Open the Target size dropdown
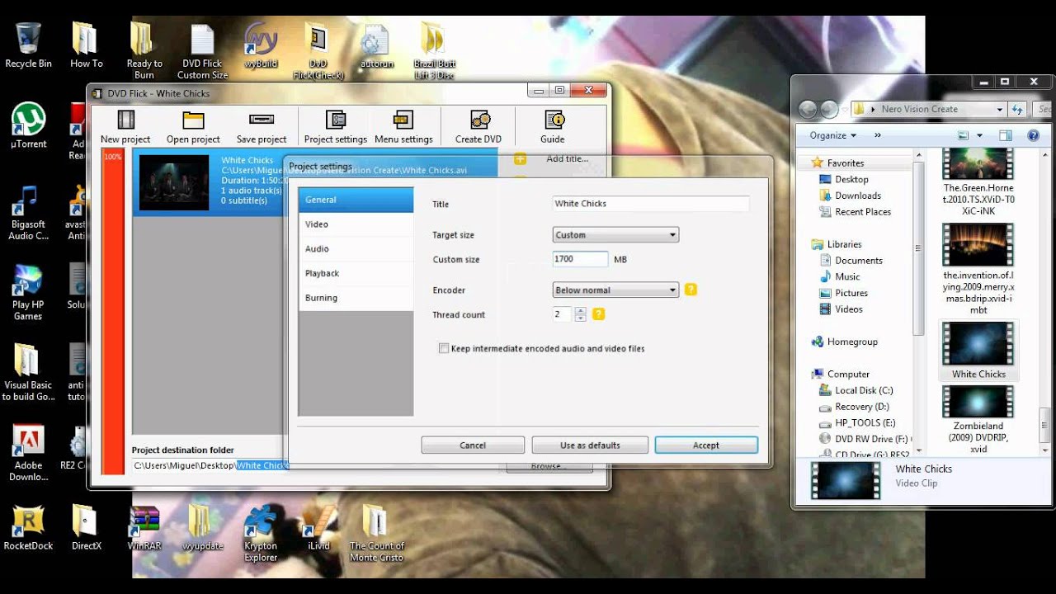Image resolution: width=1056 pixels, height=594 pixels. pos(615,235)
